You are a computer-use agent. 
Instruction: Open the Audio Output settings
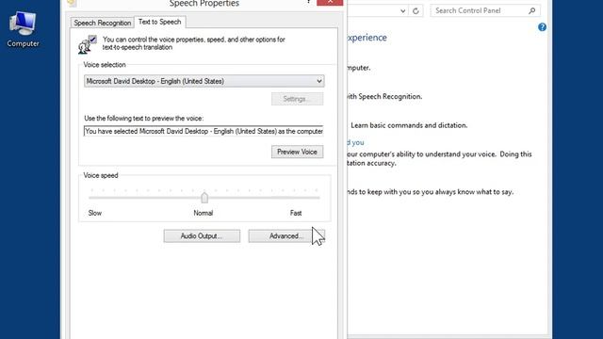(x=202, y=236)
